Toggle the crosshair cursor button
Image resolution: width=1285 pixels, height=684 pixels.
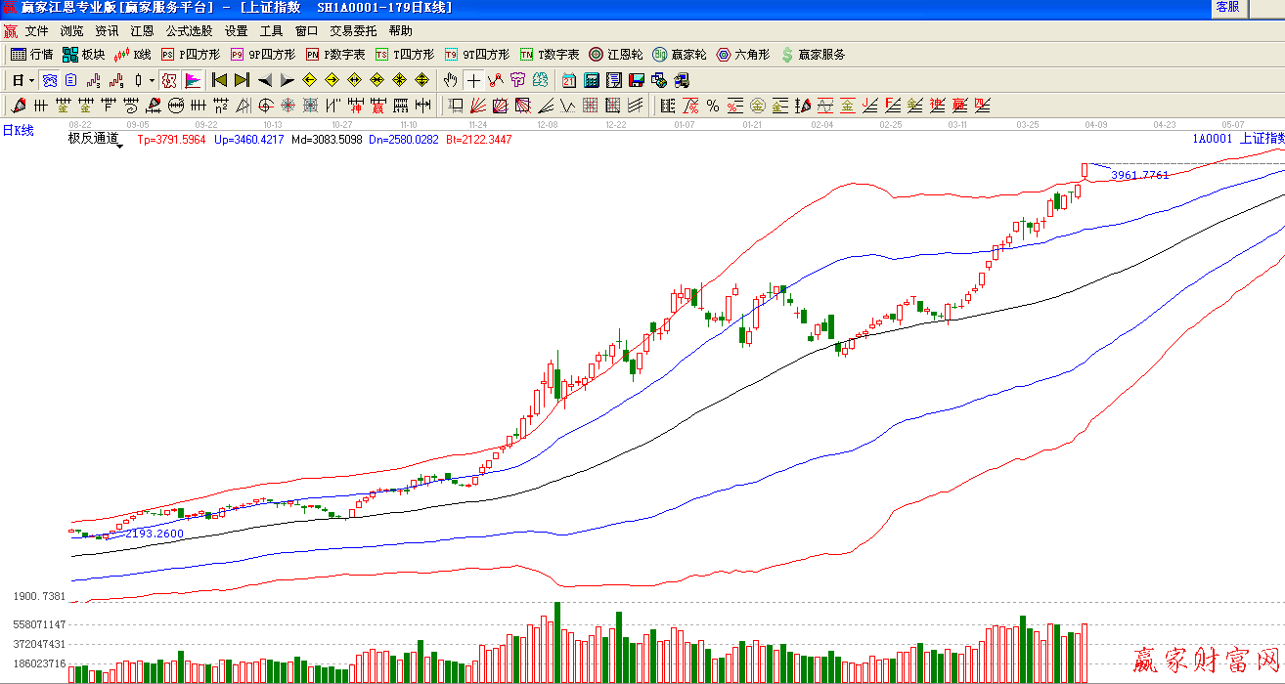click(473, 80)
